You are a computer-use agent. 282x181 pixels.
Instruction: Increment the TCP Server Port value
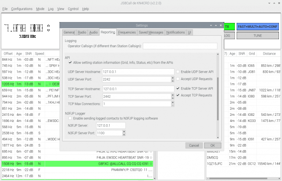(173, 95)
